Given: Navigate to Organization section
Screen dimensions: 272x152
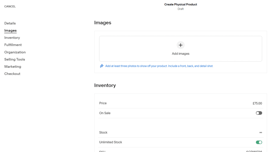Looking at the screenshot, I should pyautogui.click(x=15, y=52).
